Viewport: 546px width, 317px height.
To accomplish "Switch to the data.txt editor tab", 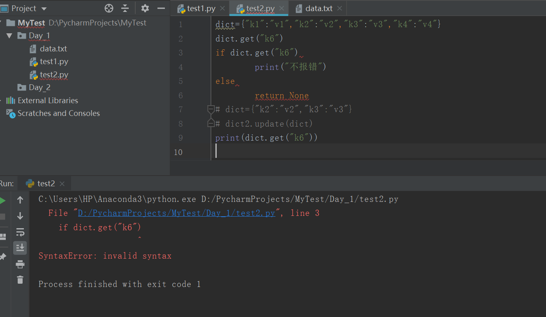I will tap(319, 8).
